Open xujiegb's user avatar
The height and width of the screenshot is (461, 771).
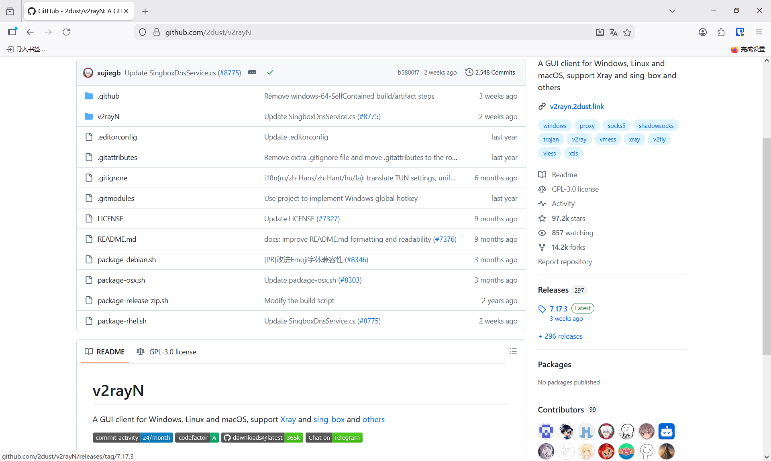click(x=88, y=73)
